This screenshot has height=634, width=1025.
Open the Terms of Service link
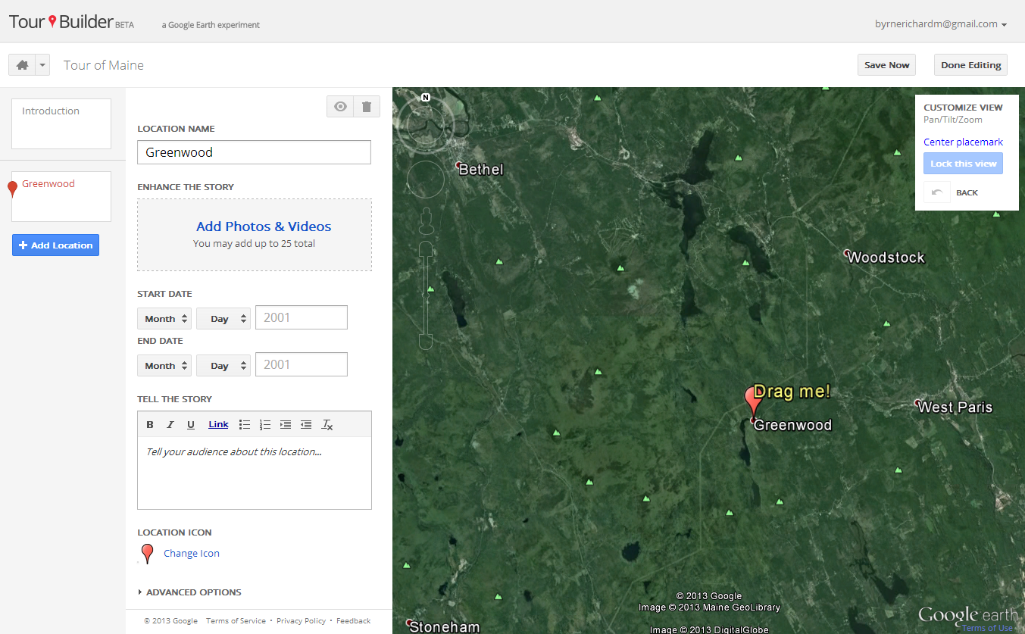(236, 621)
